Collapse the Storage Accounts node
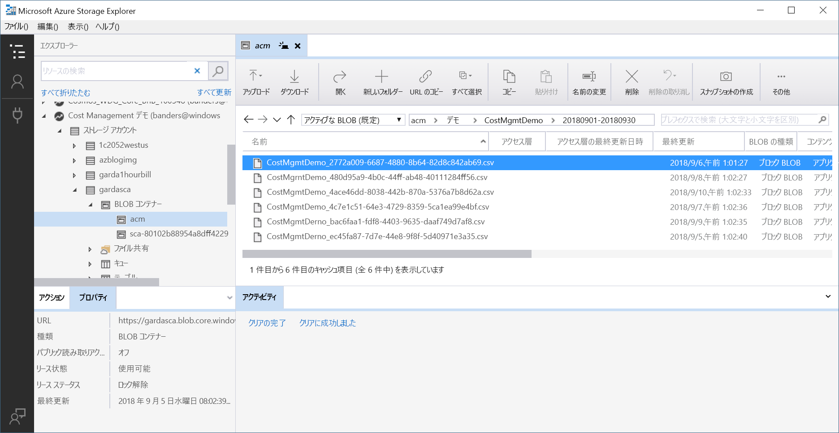The width and height of the screenshot is (839, 433). coord(59,131)
